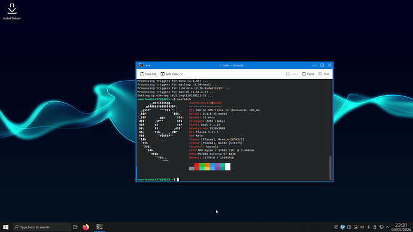Click the Konsole window icon in the title bar
The height and width of the screenshot is (232, 413).
[x=141, y=65]
